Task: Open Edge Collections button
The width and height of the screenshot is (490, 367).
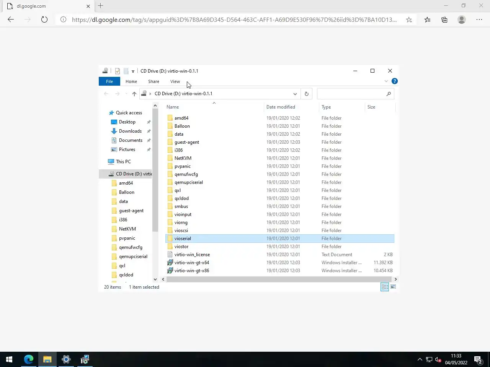Action: pyautogui.click(x=444, y=19)
